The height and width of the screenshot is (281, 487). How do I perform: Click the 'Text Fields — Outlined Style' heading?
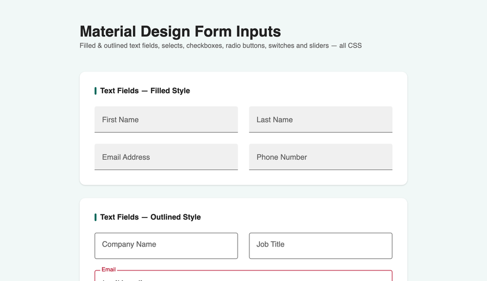(150, 217)
